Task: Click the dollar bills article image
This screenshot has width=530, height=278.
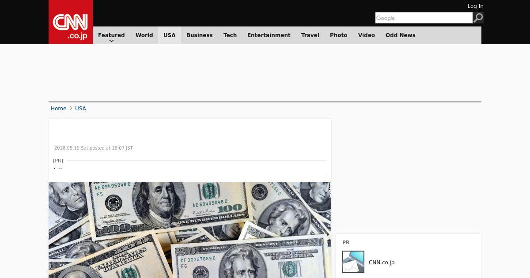Action: pyautogui.click(x=190, y=230)
